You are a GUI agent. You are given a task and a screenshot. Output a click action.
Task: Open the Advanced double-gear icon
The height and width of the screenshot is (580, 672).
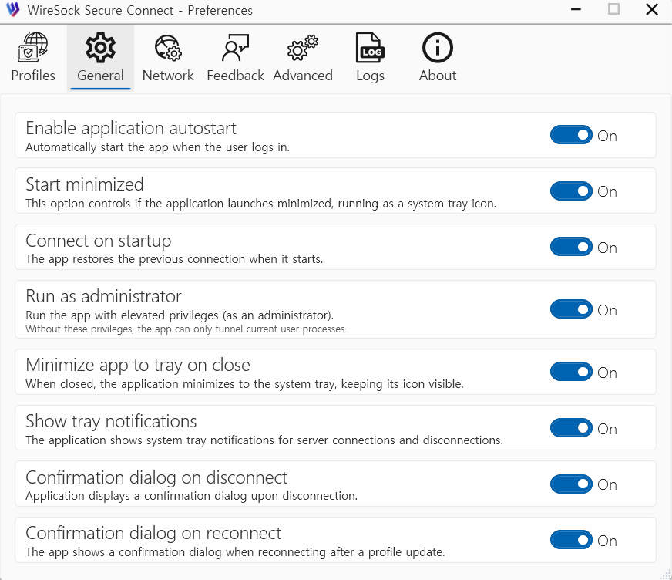pos(303,48)
